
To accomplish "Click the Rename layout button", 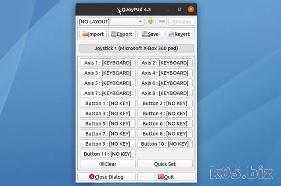I will point(181,21).
